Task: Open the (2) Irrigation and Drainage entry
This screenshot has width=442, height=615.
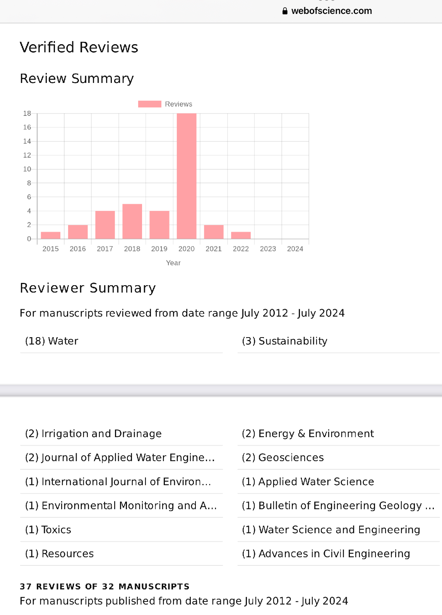Action: pyautogui.click(x=122, y=434)
